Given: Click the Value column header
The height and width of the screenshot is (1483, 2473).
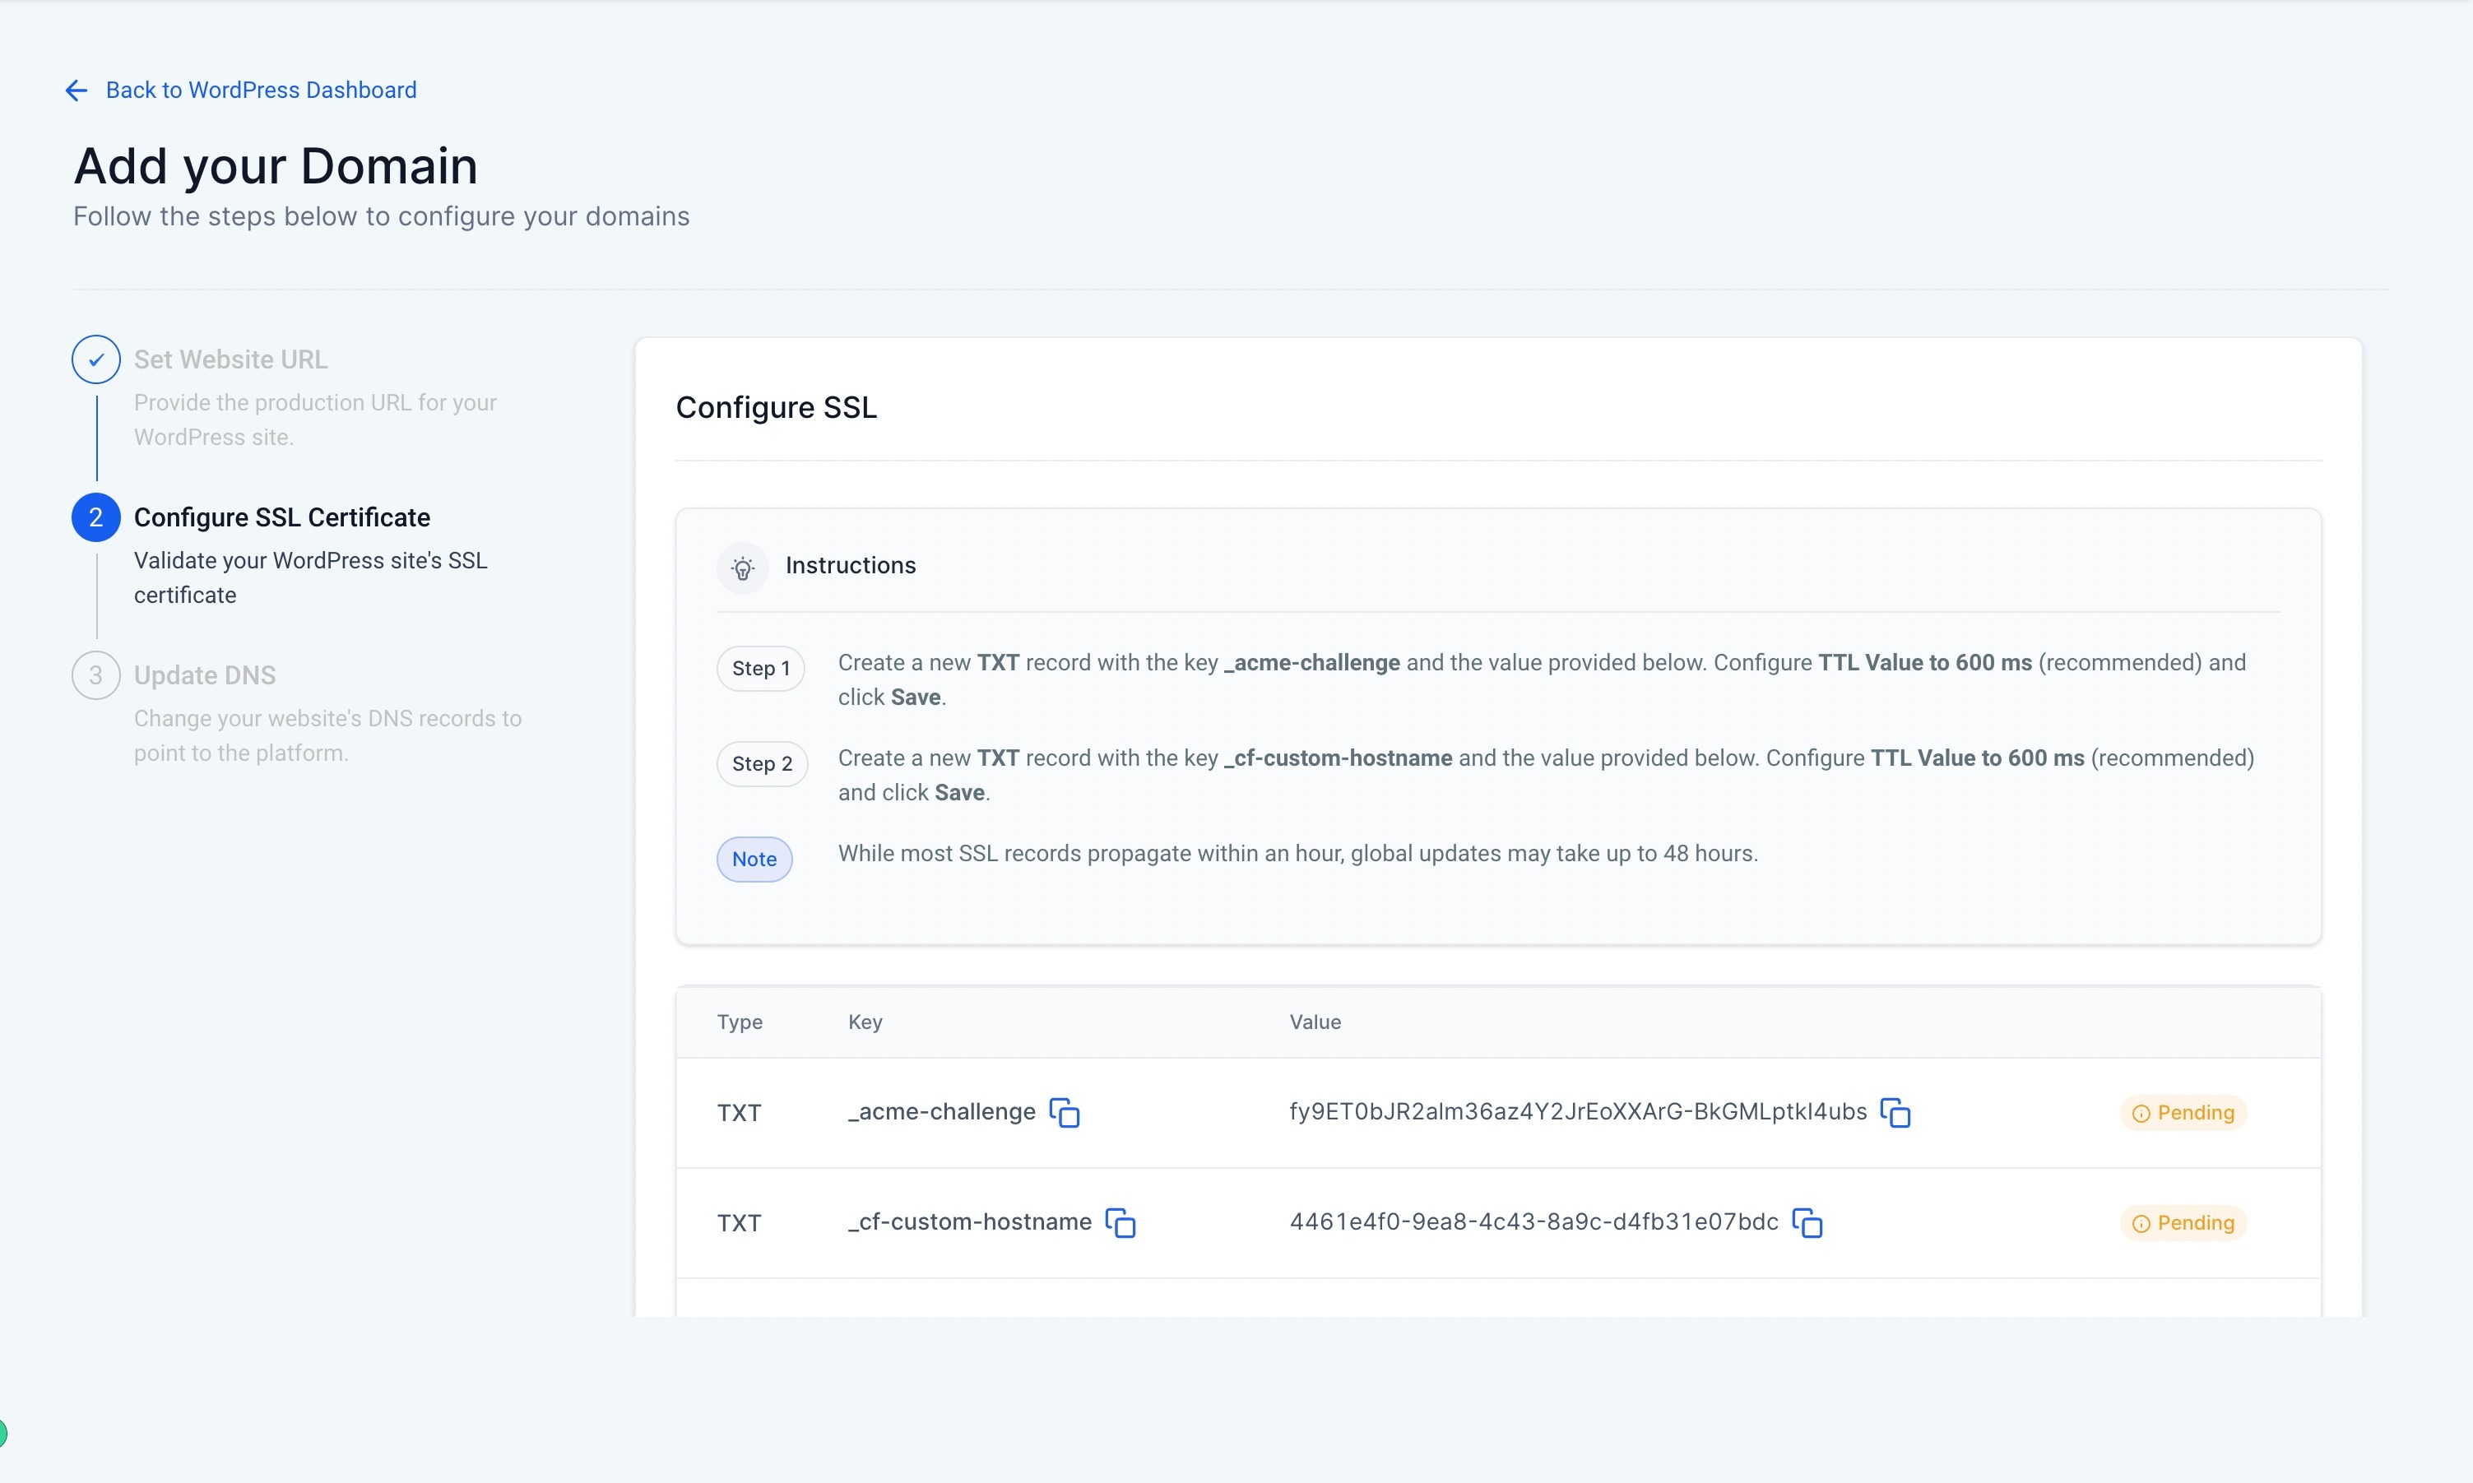Looking at the screenshot, I should coord(1315,1022).
